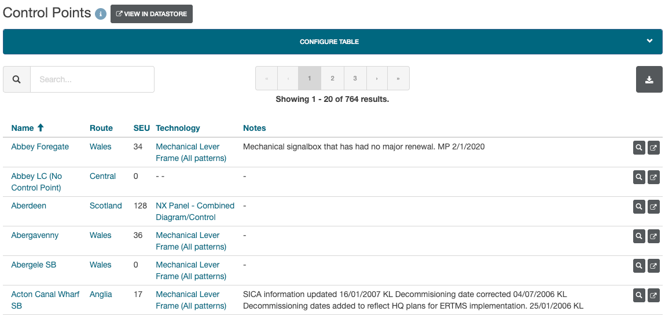Open Scotland route link for Aberdeen

coord(105,206)
